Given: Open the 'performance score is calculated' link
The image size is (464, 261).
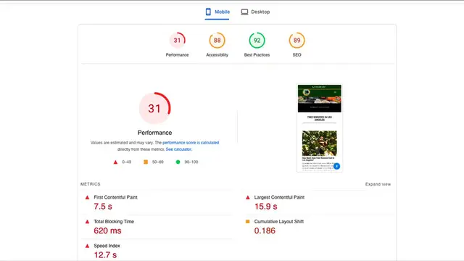Looking at the screenshot, I should [x=191, y=143].
